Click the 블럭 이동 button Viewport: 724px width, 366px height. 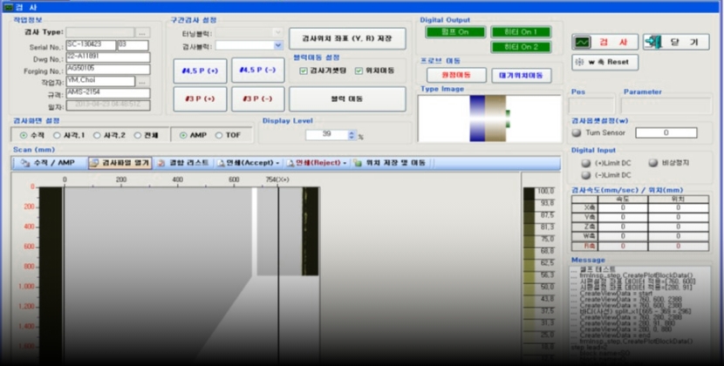347,98
